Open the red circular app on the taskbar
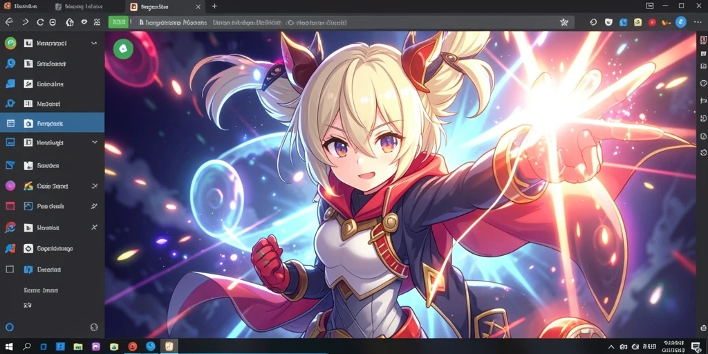The width and height of the screenshot is (708, 354). [132, 347]
